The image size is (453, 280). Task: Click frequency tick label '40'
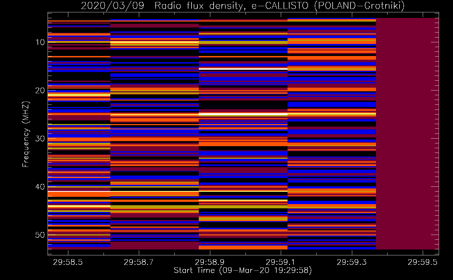tap(40, 187)
